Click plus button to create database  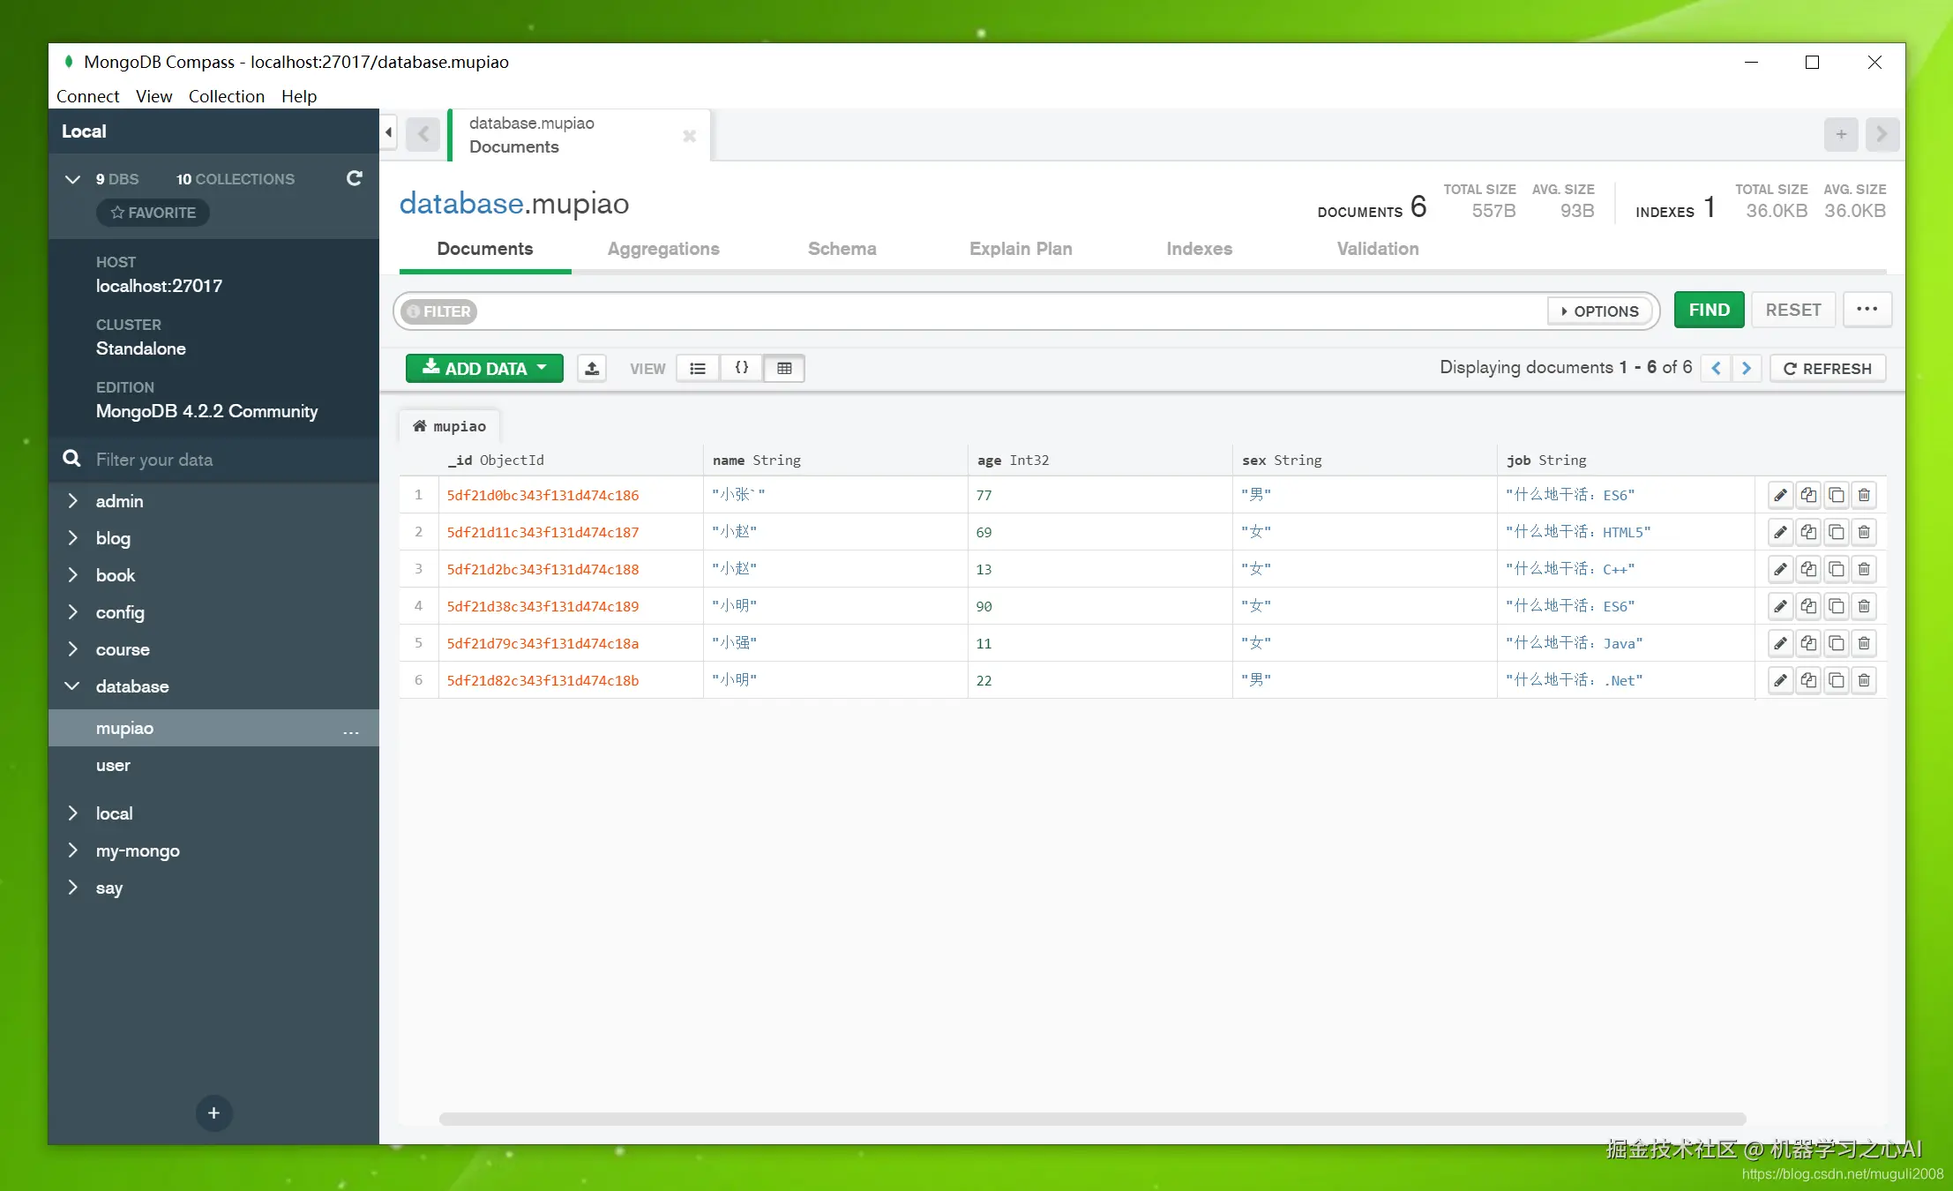213,1113
